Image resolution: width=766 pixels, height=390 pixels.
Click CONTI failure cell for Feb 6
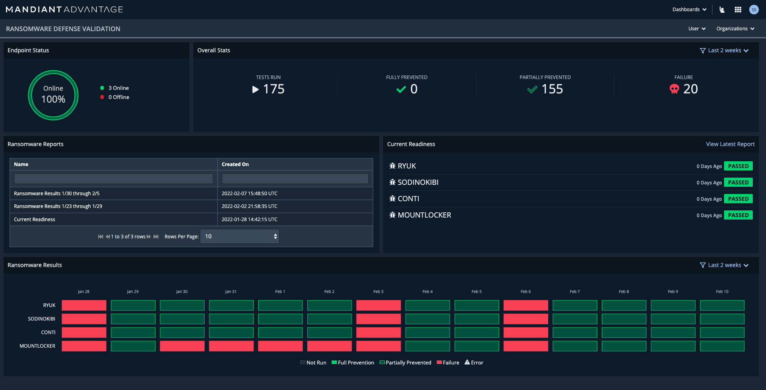point(526,333)
